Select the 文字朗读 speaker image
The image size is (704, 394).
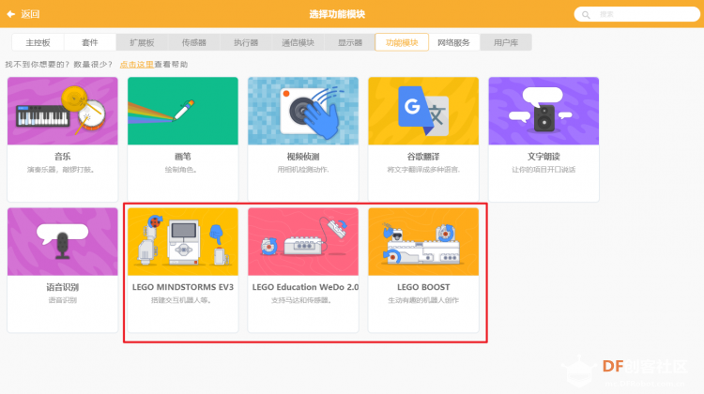543,111
